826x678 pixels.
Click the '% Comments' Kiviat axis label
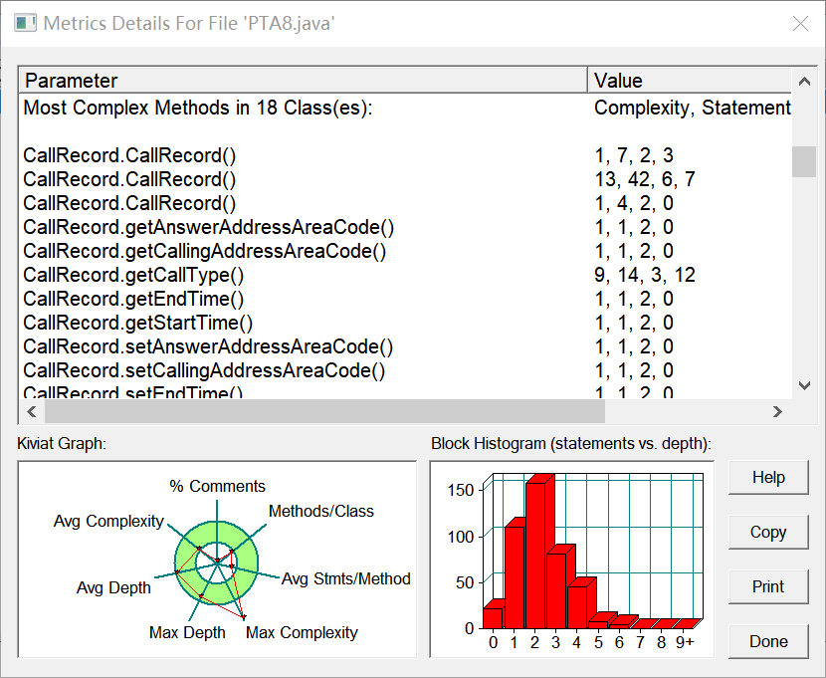(217, 486)
